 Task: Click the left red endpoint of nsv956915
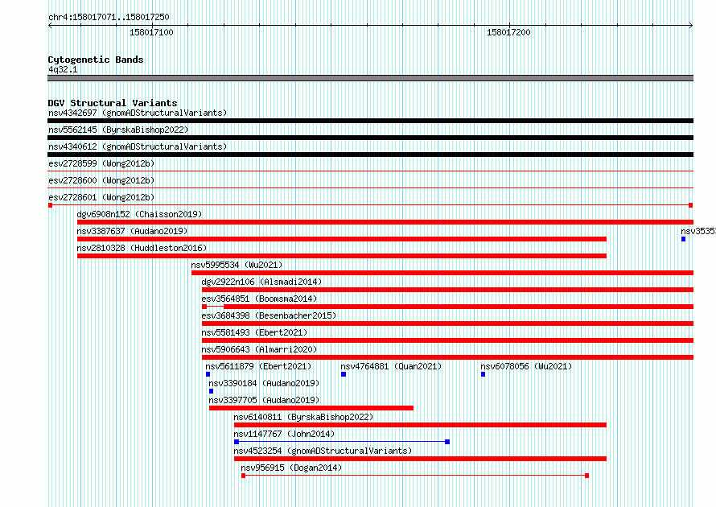[244, 476]
